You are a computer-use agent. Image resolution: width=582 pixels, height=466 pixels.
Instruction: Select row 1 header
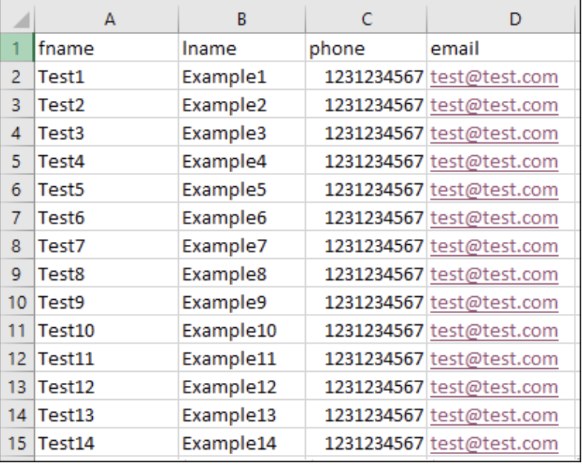point(16,47)
